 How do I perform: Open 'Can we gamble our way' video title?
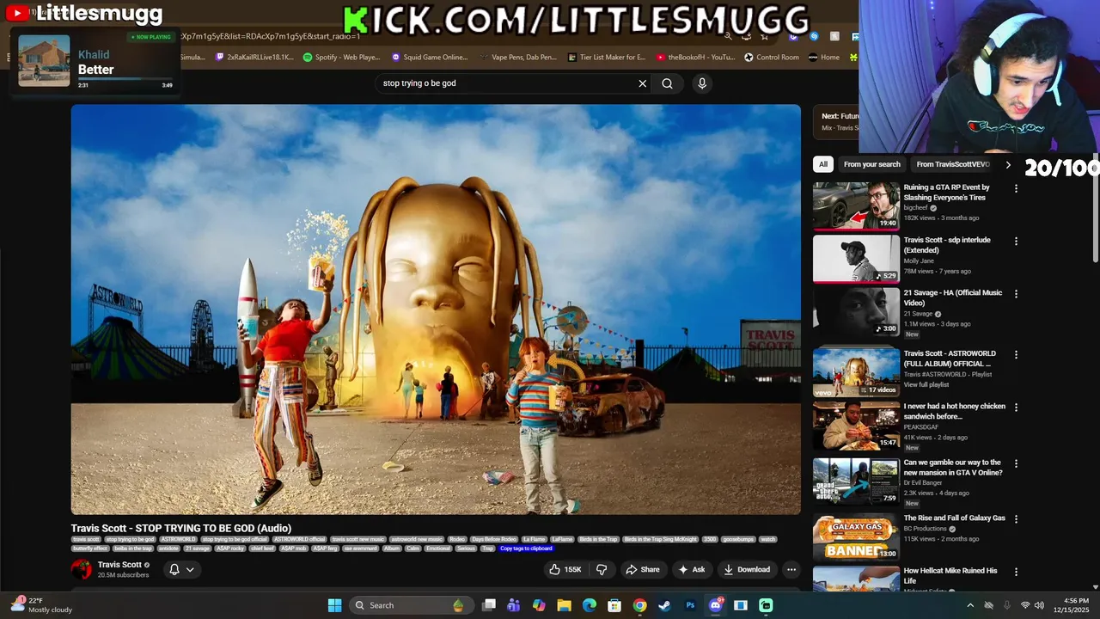(x=953, y=468)
